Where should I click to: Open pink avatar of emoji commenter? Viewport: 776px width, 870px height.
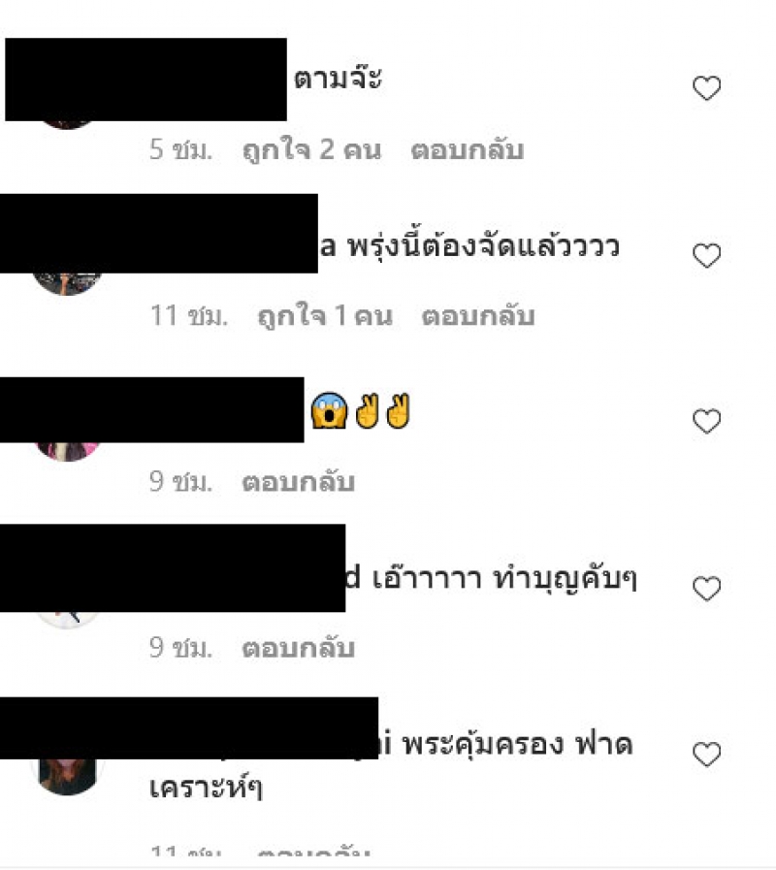click(67, 452)
